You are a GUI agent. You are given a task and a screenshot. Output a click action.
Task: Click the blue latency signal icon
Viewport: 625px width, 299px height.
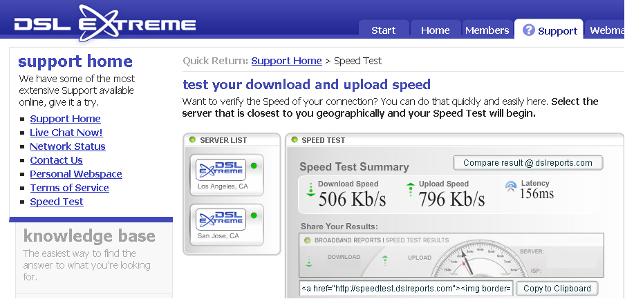tap(511, 186)
